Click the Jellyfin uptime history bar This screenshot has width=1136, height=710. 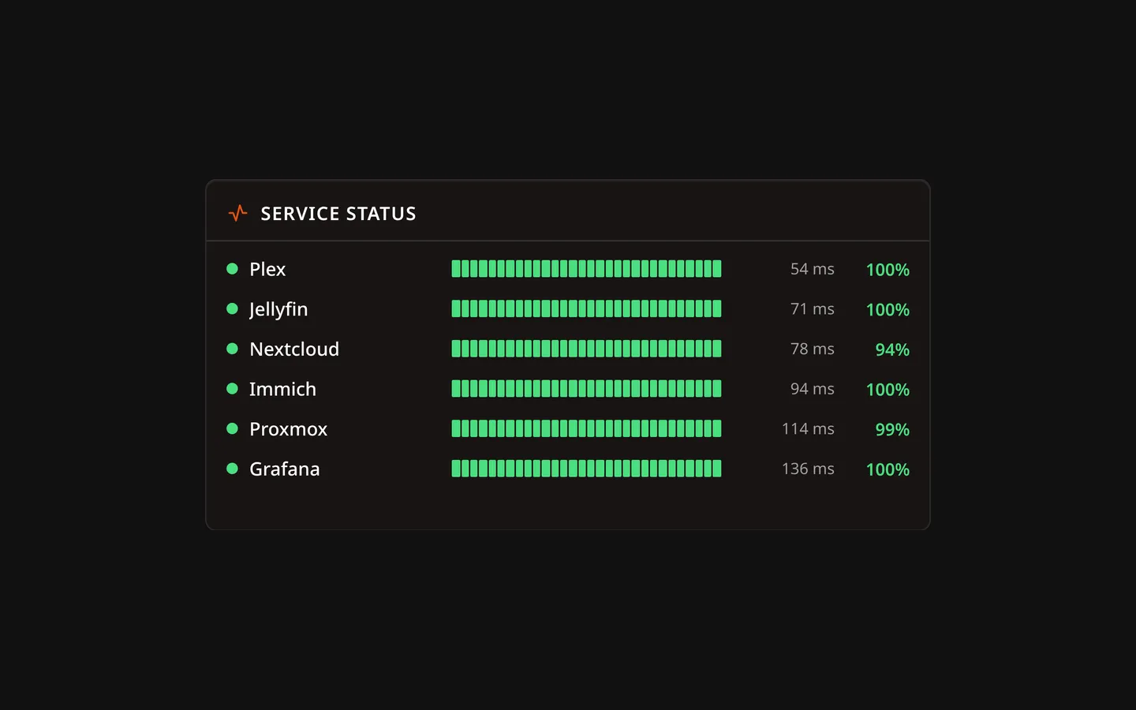coord(586,308)
